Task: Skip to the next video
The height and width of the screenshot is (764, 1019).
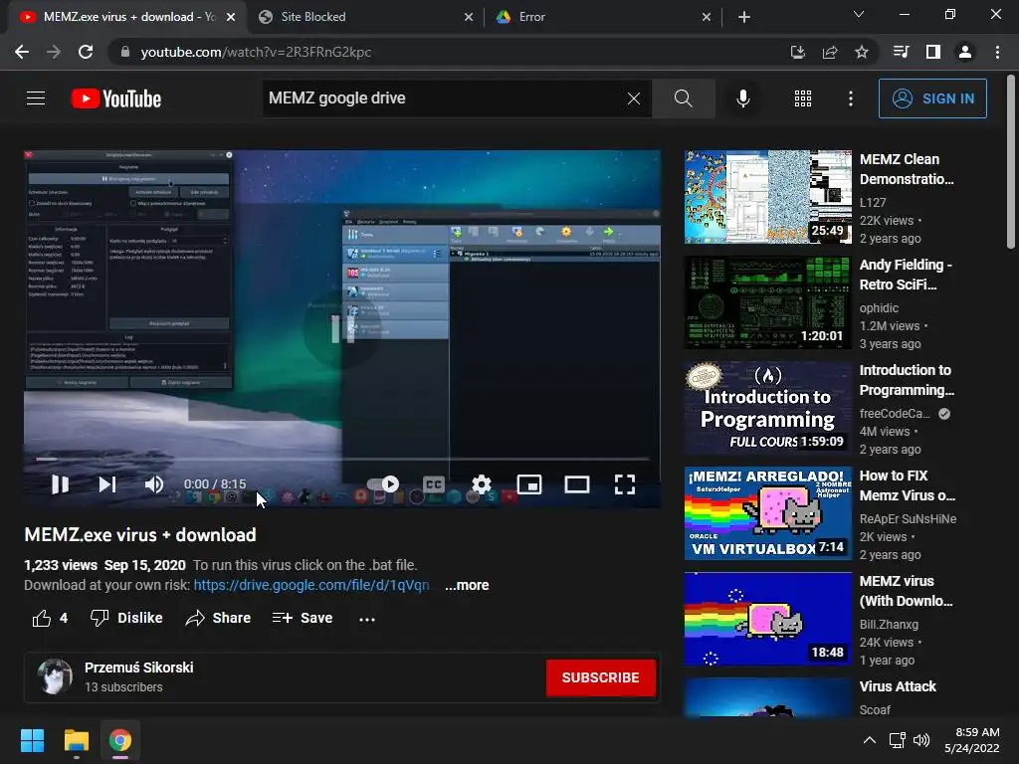Action: click(x=107, y=484)
